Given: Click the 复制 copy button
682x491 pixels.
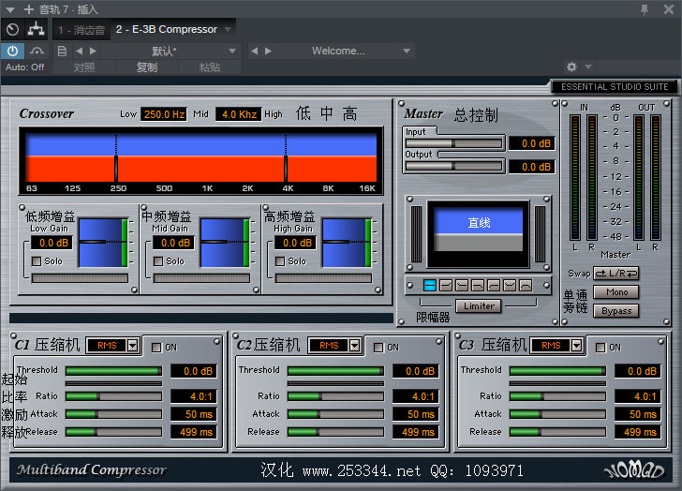Looking at the screenshot, I should (146, 67).
